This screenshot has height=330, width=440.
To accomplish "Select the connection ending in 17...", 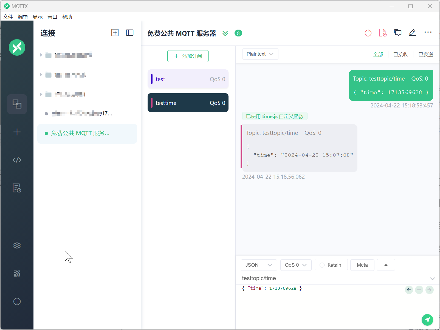I will point(87,114).
